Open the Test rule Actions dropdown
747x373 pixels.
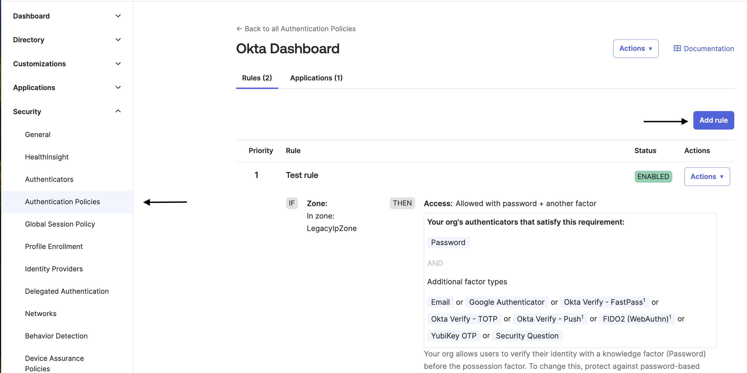707,177
